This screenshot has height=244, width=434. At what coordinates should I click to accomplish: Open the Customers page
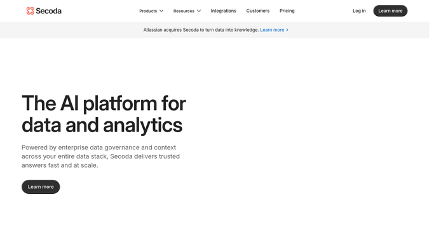[x=258, y=11]
